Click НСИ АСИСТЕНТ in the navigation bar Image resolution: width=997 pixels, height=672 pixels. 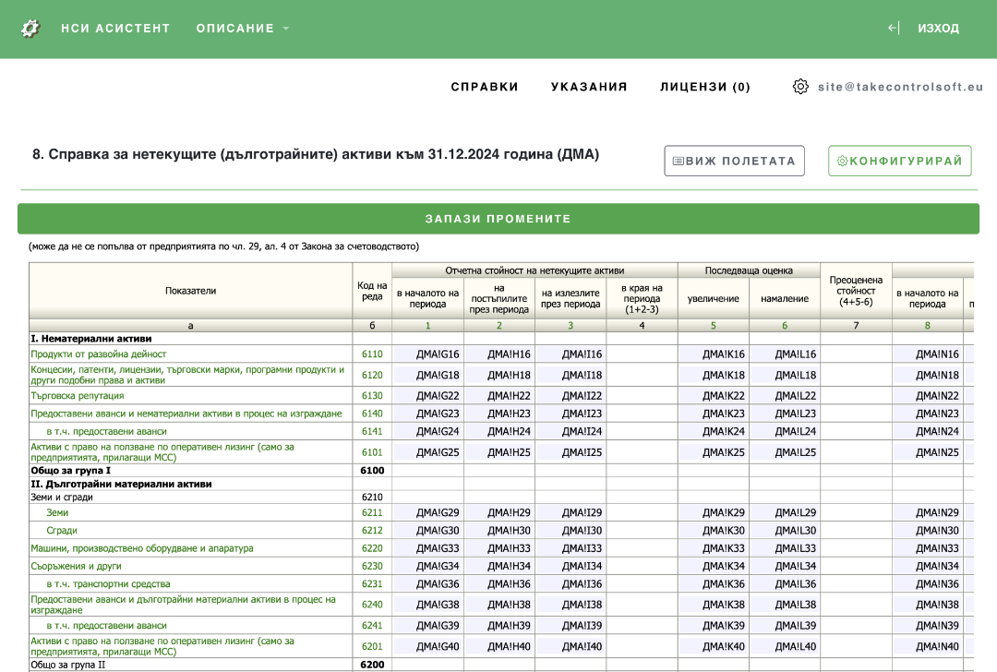[x=115, y=28]
